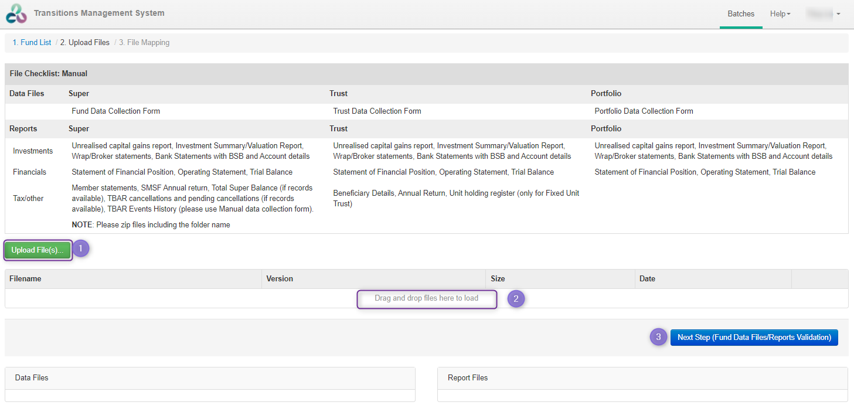Select the Upload Files step in breadcrumb
854x412 pixels.
[x=84, y=42]
